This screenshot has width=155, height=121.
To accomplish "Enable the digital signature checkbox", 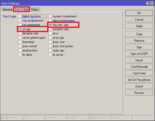I will [x=20, y=16].
